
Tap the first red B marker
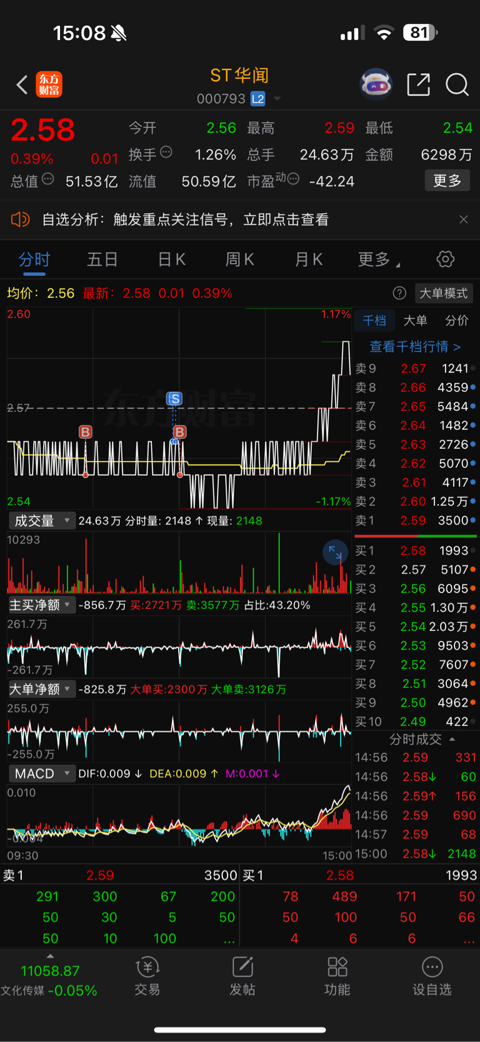pyautogui.click(x=86, y=432)
